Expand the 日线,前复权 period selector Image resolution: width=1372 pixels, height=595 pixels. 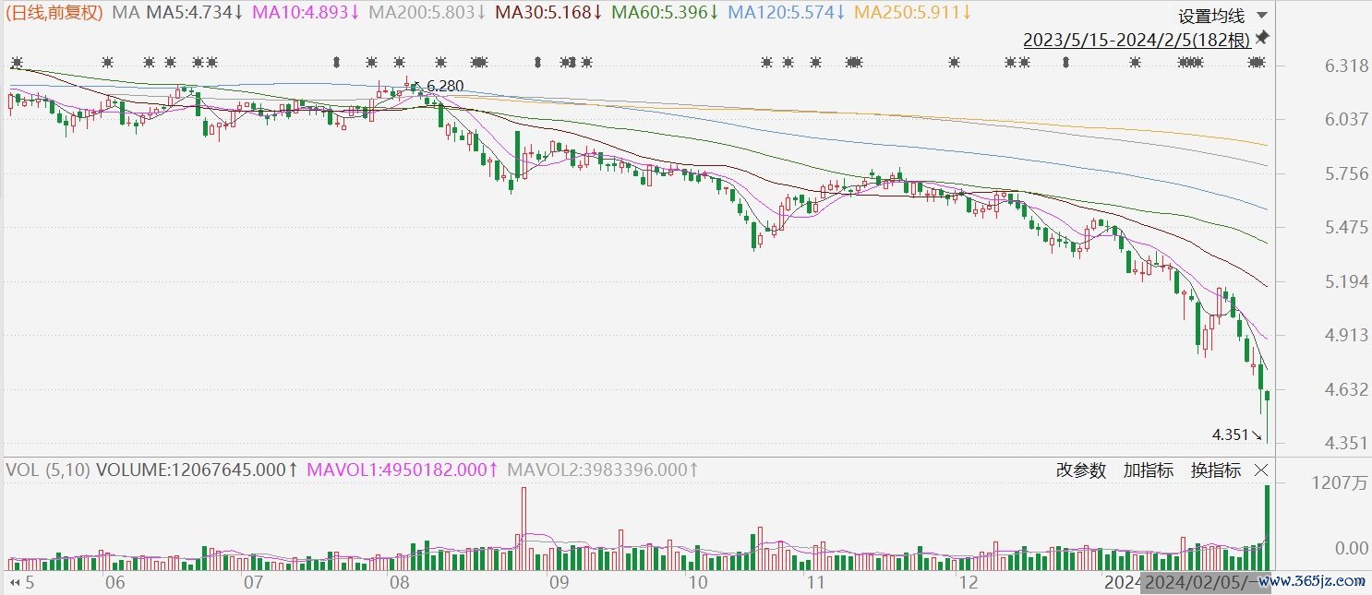(54, 13)
